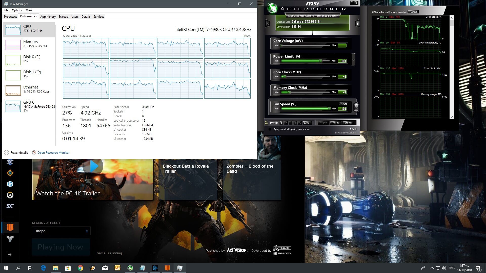The image size is (486, 273).
Task: Enable apply overclocking at system startup
Action: tap(270, 129)
